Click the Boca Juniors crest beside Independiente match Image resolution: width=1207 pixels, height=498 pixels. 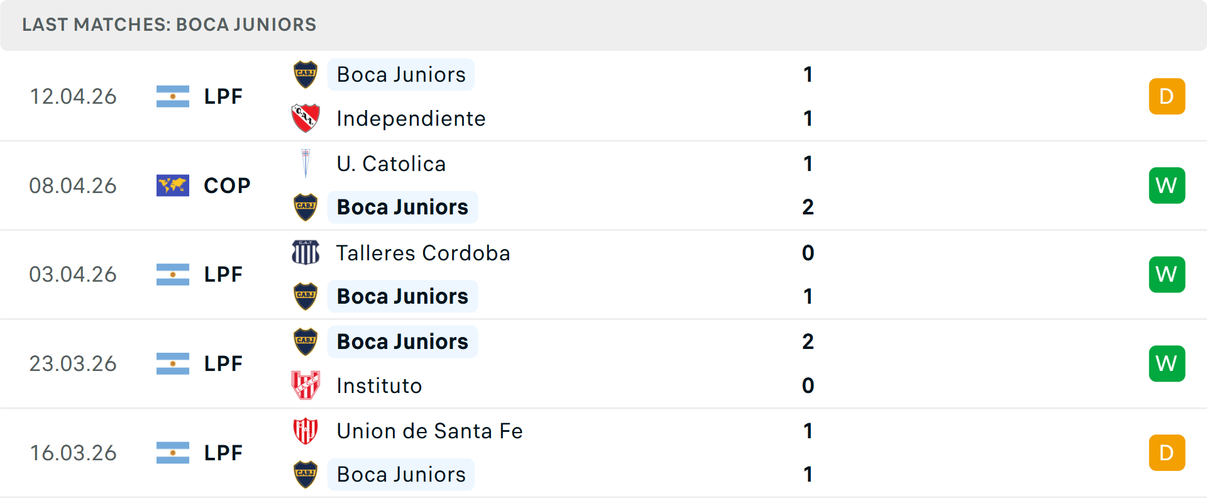tap(306, 74)
